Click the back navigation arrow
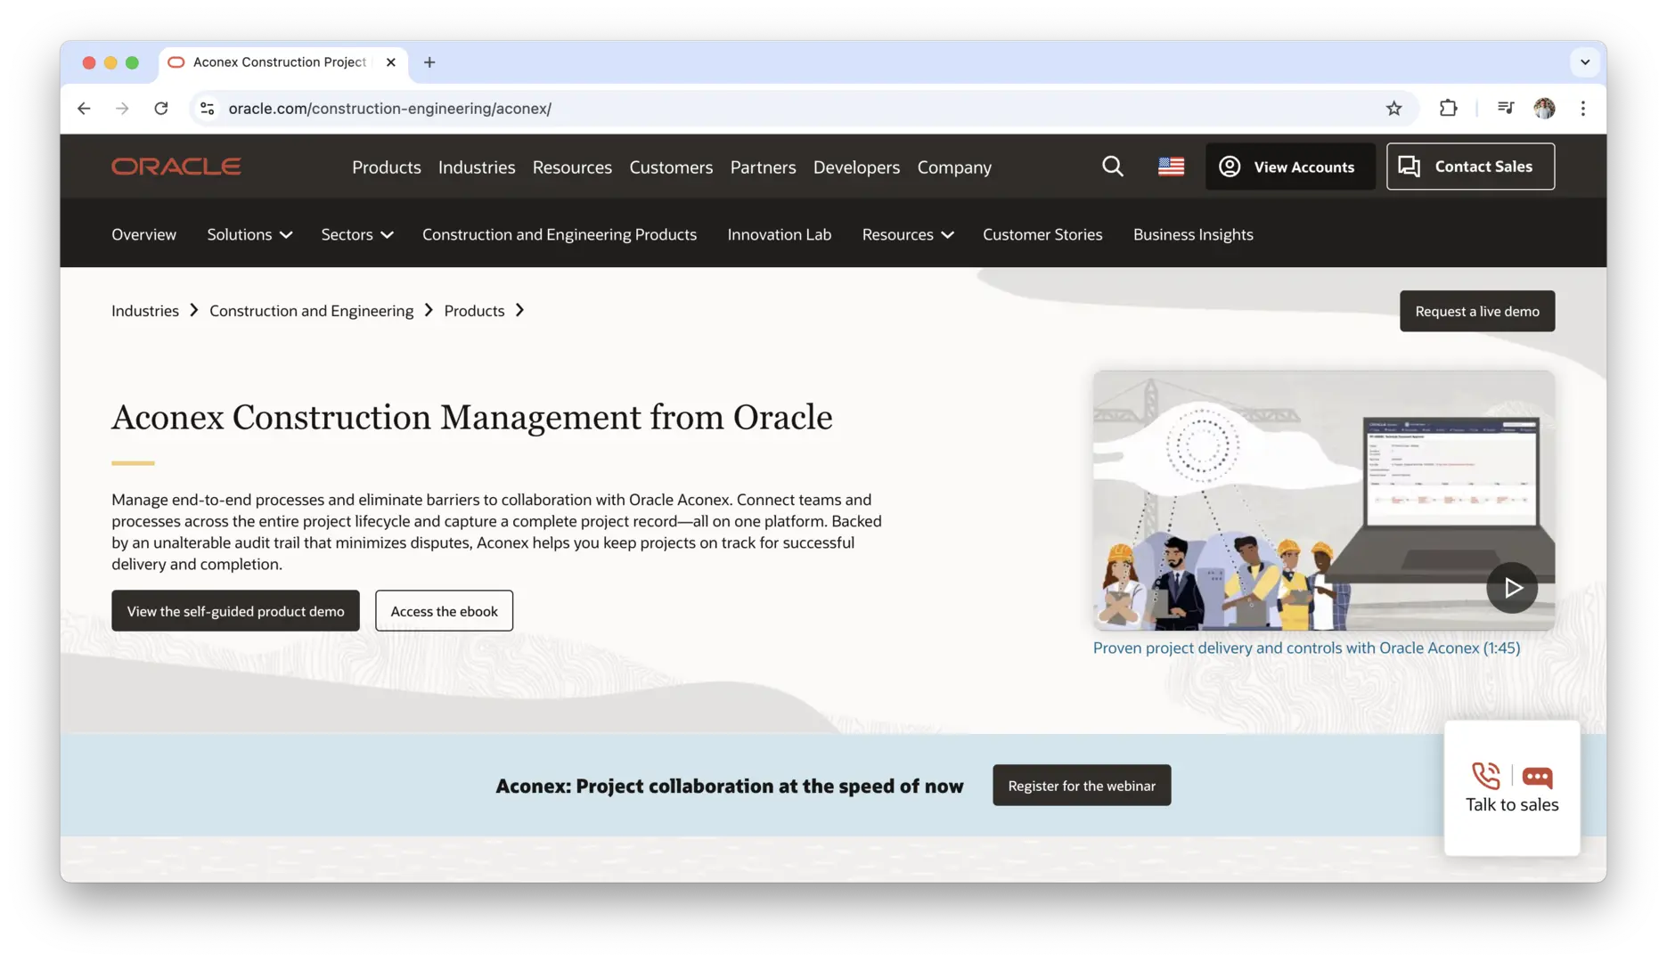1667x962 pixels. (84, 109)
